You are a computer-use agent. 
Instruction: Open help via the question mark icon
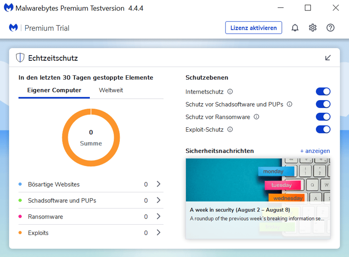tap(331, 28)
